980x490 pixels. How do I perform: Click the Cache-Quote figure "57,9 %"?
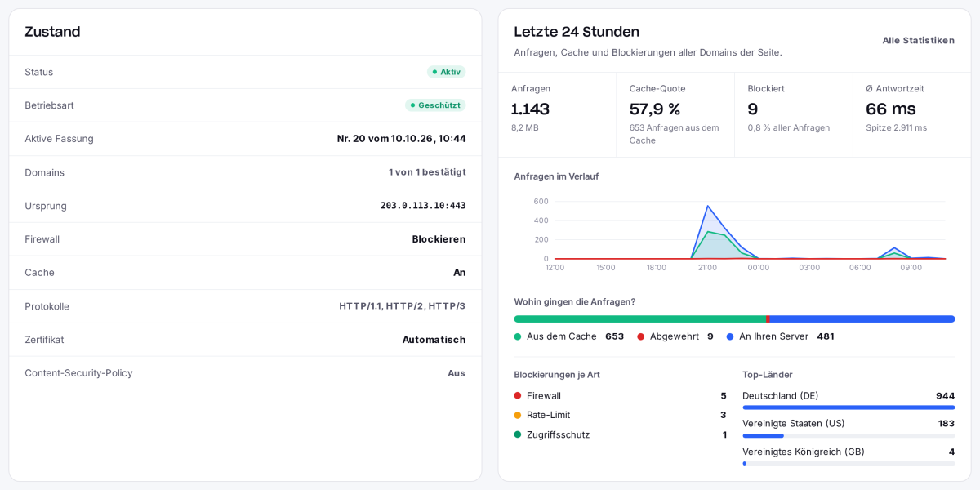655,109
